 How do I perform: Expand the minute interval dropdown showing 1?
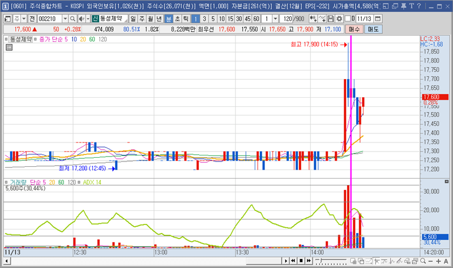pos(276,19)
